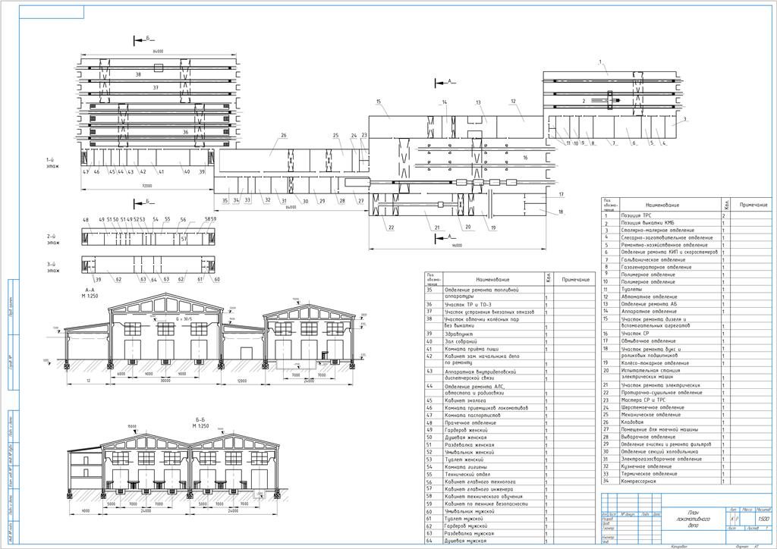The height and width of the screenshot is (549, 777).
Task: Click 'Столярно-малярное отделение' row
Action: pos(686,231)
